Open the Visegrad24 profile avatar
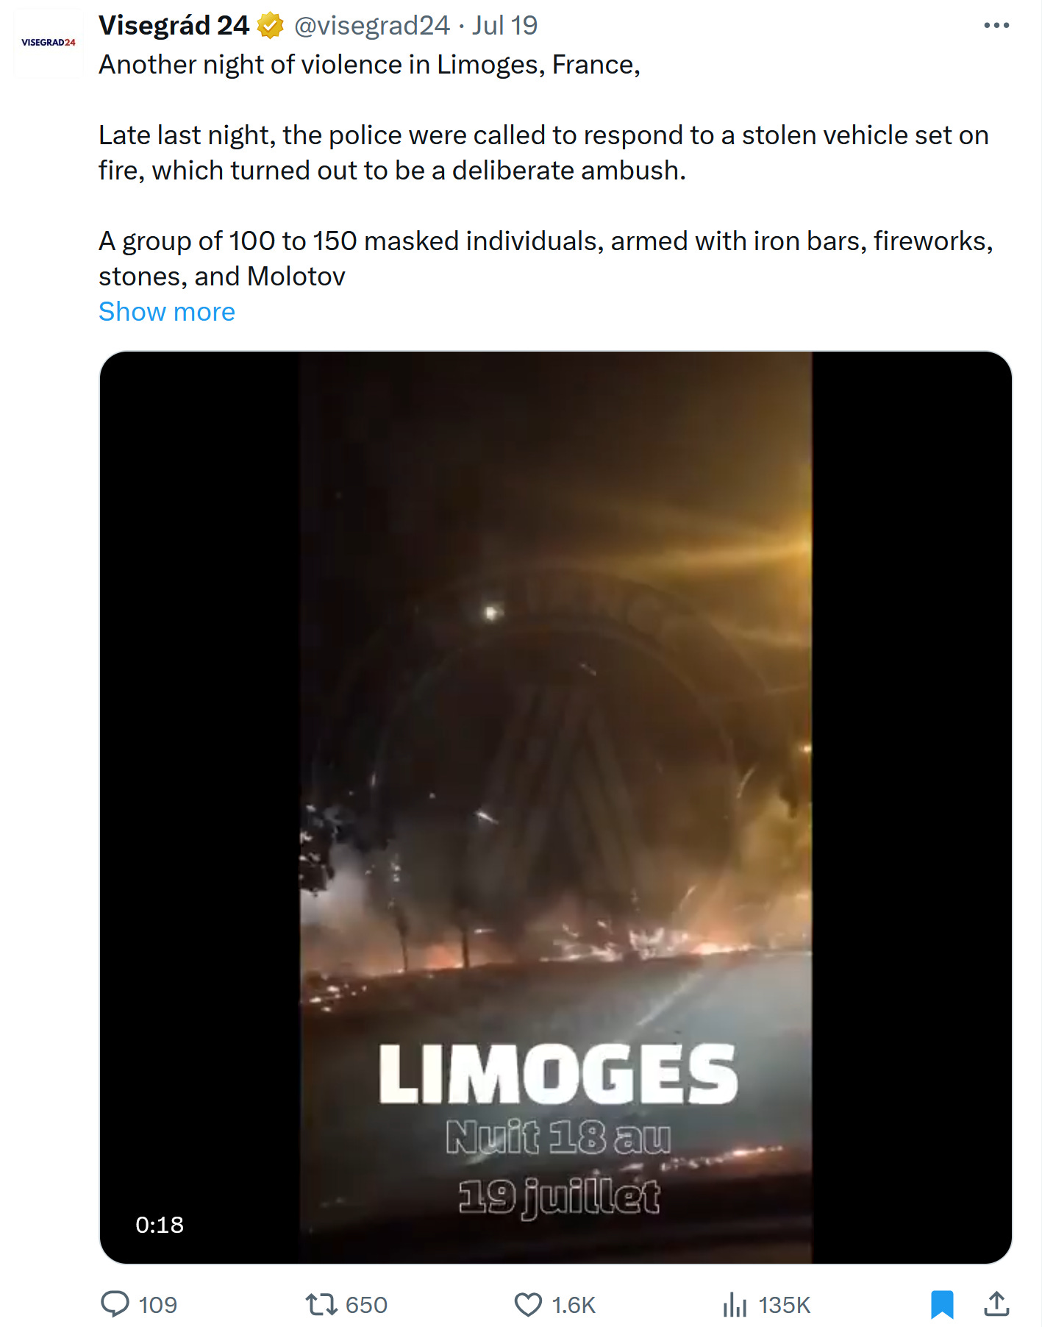1042x1327 pixels. [49, 43]
